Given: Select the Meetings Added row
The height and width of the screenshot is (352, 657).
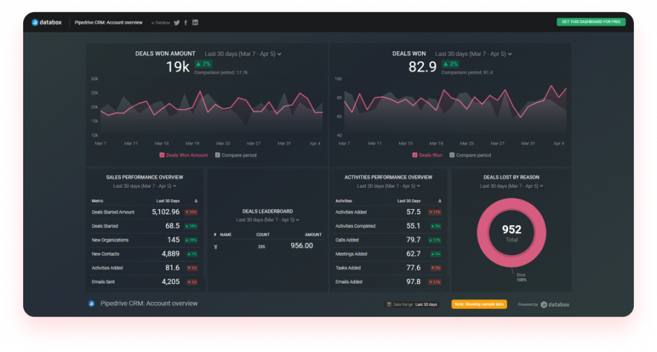Looking at the screenshot, I should coord(388,254).
